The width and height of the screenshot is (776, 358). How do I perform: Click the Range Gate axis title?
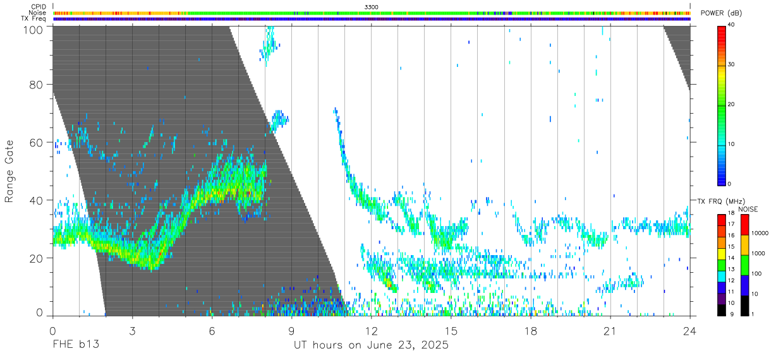coord(9,172)
